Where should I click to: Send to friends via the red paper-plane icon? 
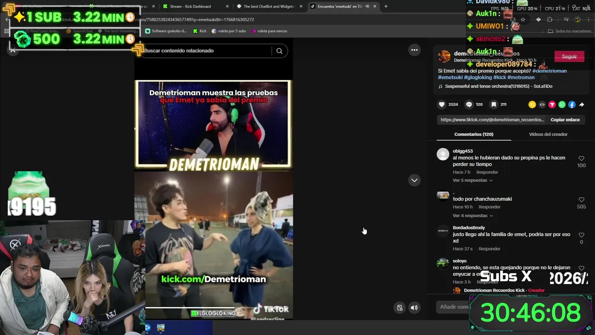point(552,105)
